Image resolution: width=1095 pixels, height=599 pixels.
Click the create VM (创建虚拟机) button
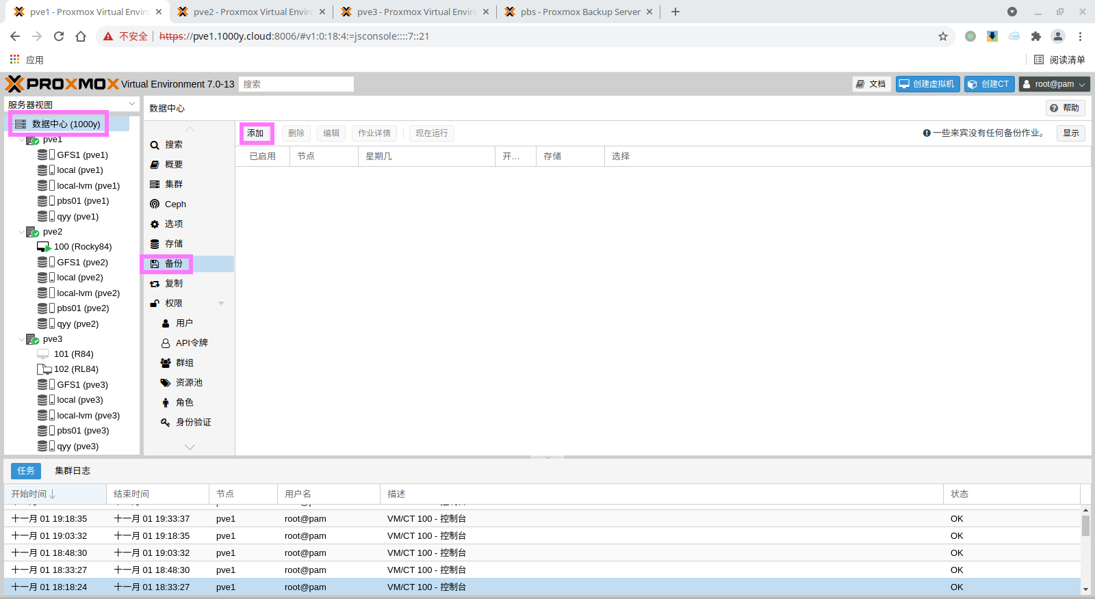(927, 84)
